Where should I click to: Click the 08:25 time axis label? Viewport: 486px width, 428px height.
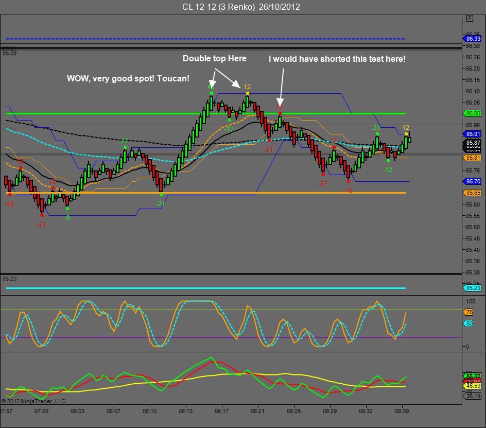coord(293,411)
